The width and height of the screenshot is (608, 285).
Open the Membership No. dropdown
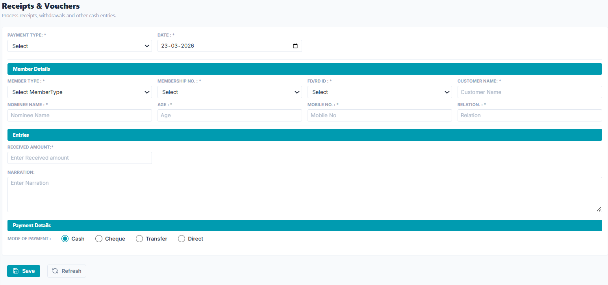coord(230,92)
